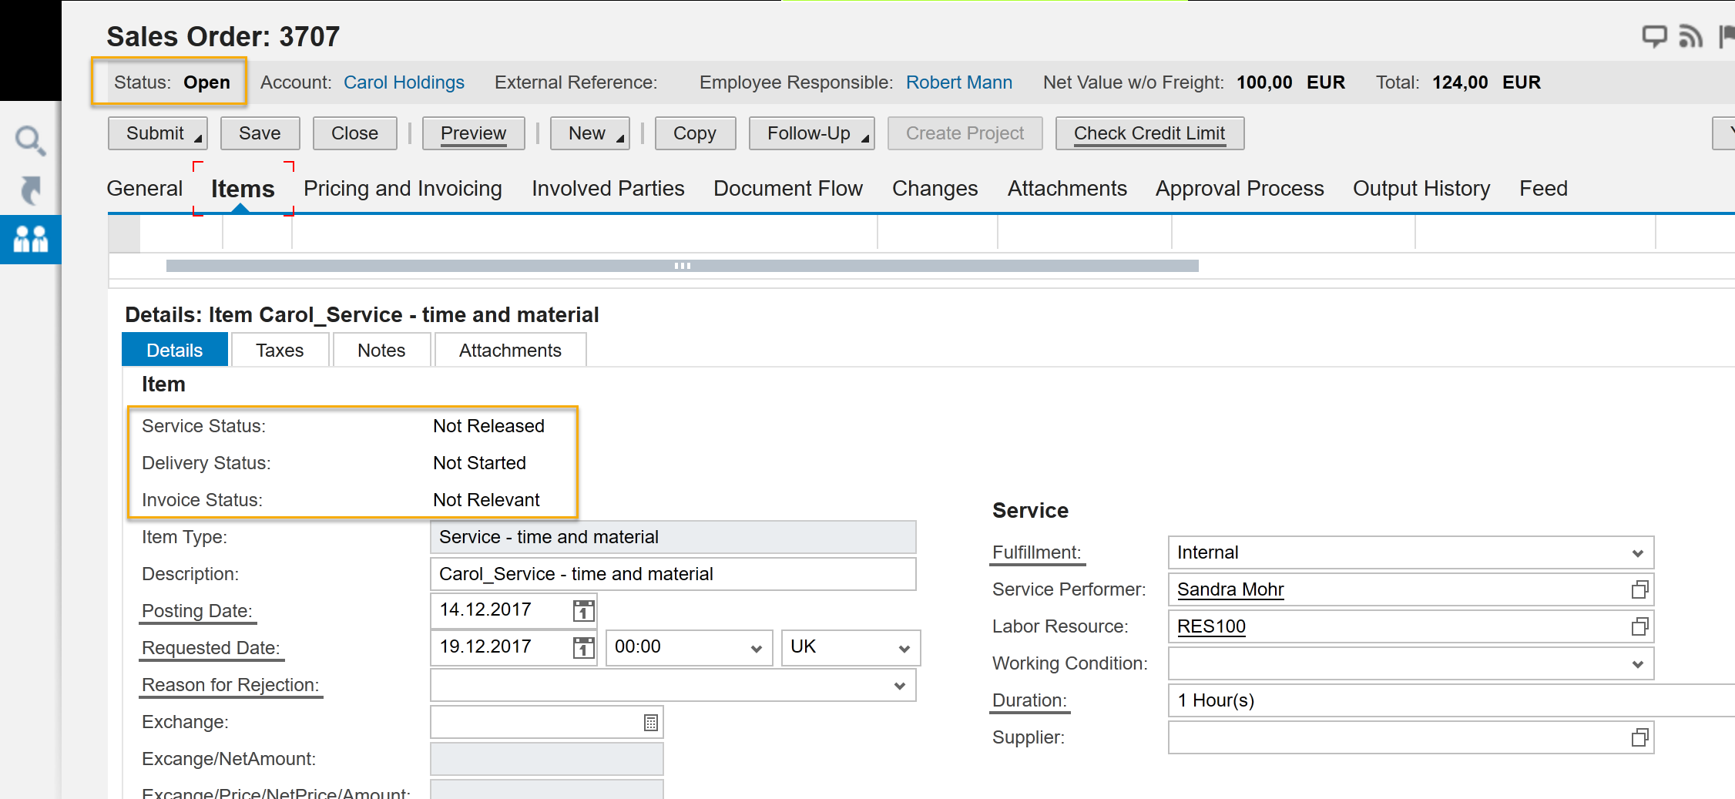Open the Exchange field calculator icon
Viewport: 1735px width, 799px height.
[x=651, y=723]
